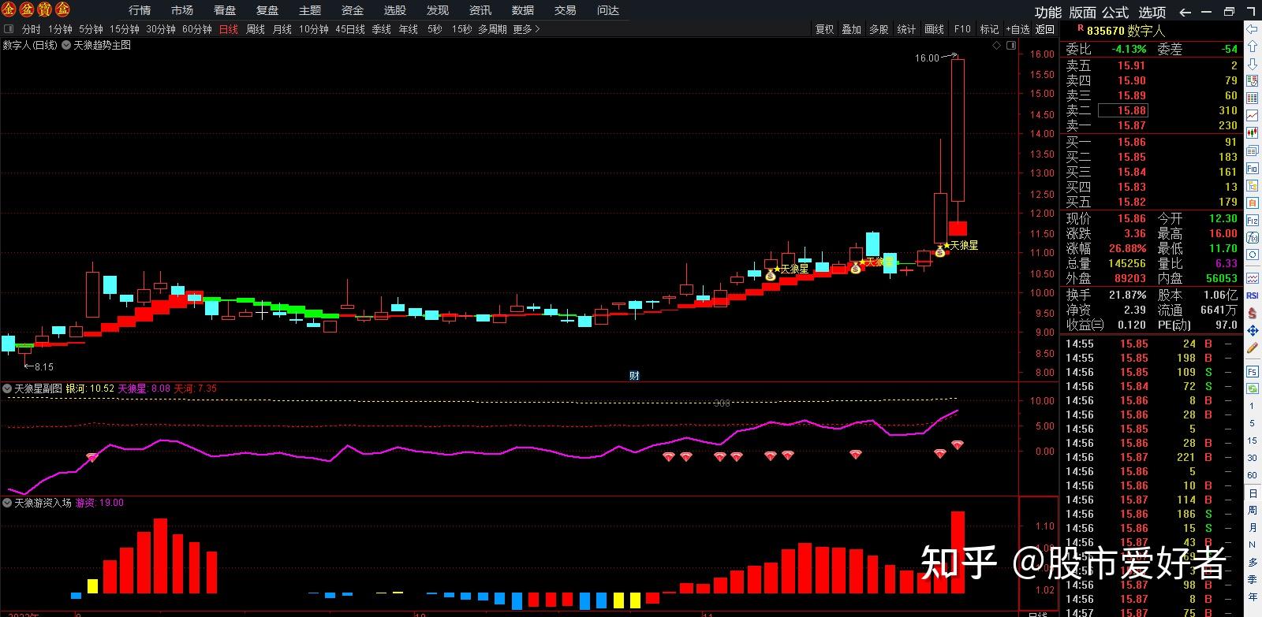Open the candlestick chart icon in sidebar
1262x617 pixels.
(x=1252, y=133)
